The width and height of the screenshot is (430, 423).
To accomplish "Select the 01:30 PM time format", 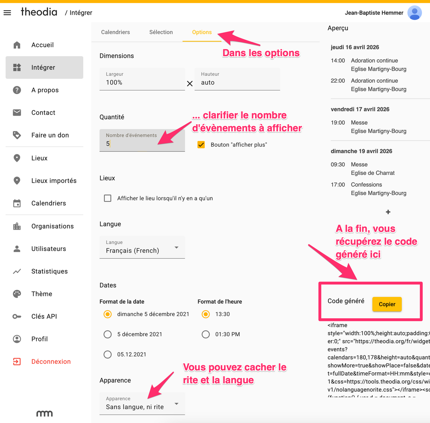I will (206, 334).
